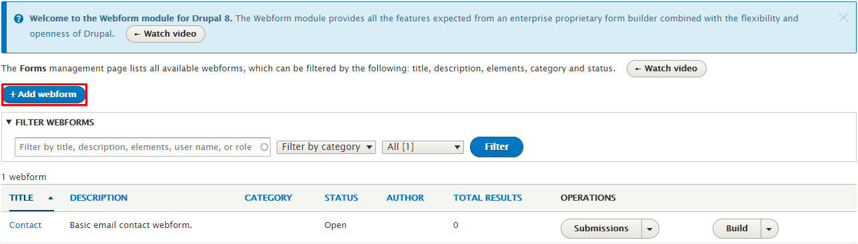Viewport: 858px width, 244px height.
Task: Open the All [1] status dropdown
Action: tap(423, 147)
